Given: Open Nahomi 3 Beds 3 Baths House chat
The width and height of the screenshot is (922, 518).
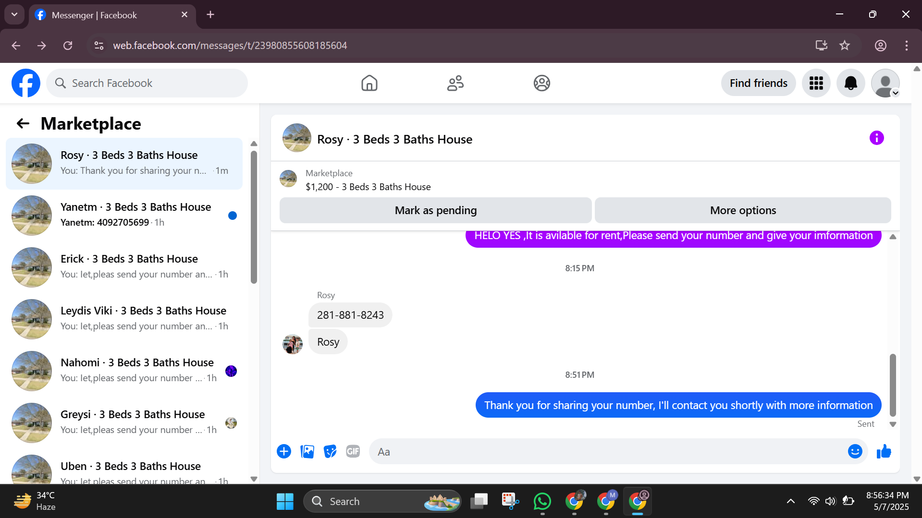Looking at the screenshot, I should 124,371.
